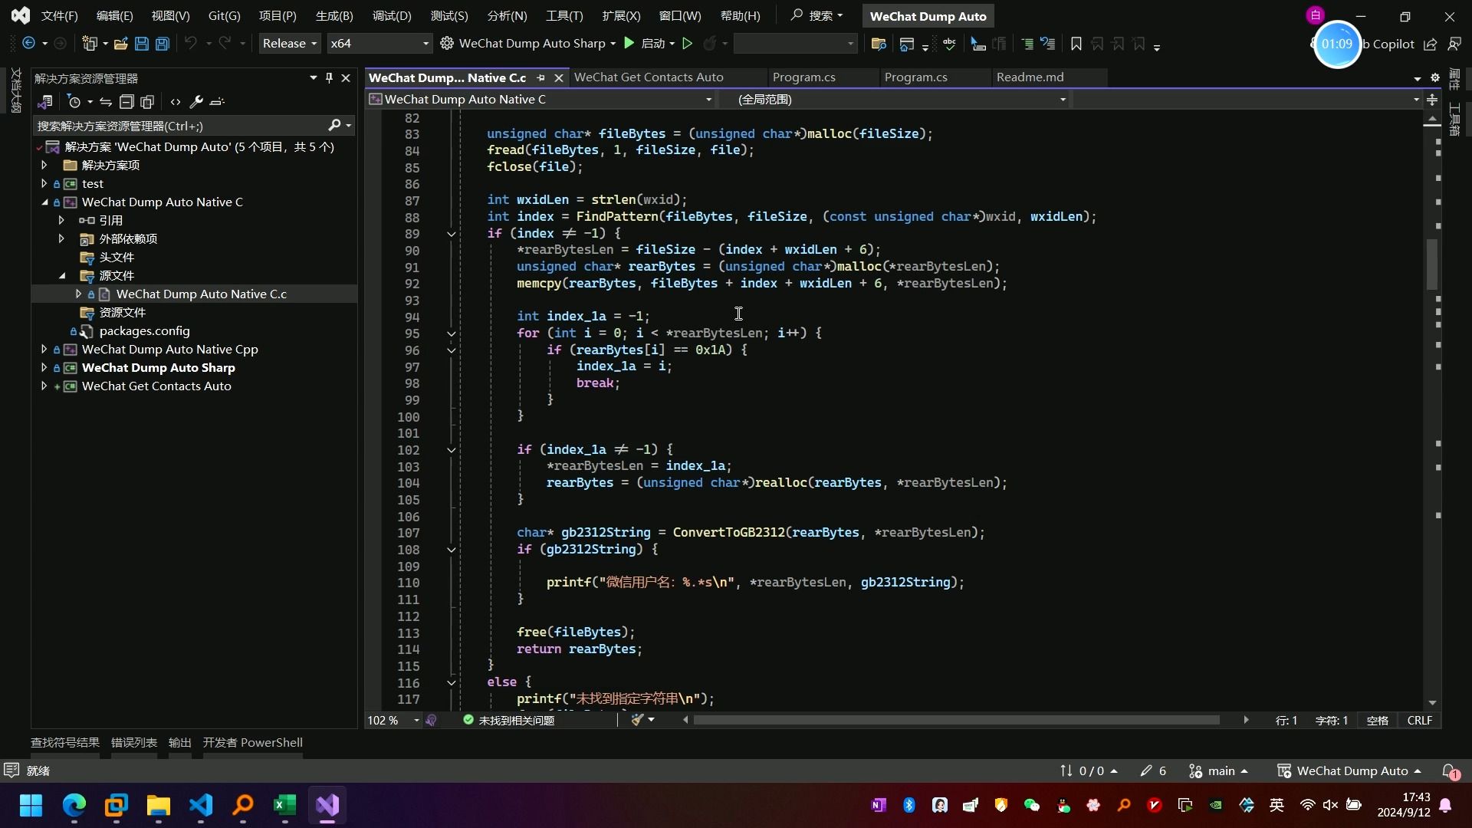Open the 调试(D) menu
This screenshot has width=1472, height=828.
point(392,16)
